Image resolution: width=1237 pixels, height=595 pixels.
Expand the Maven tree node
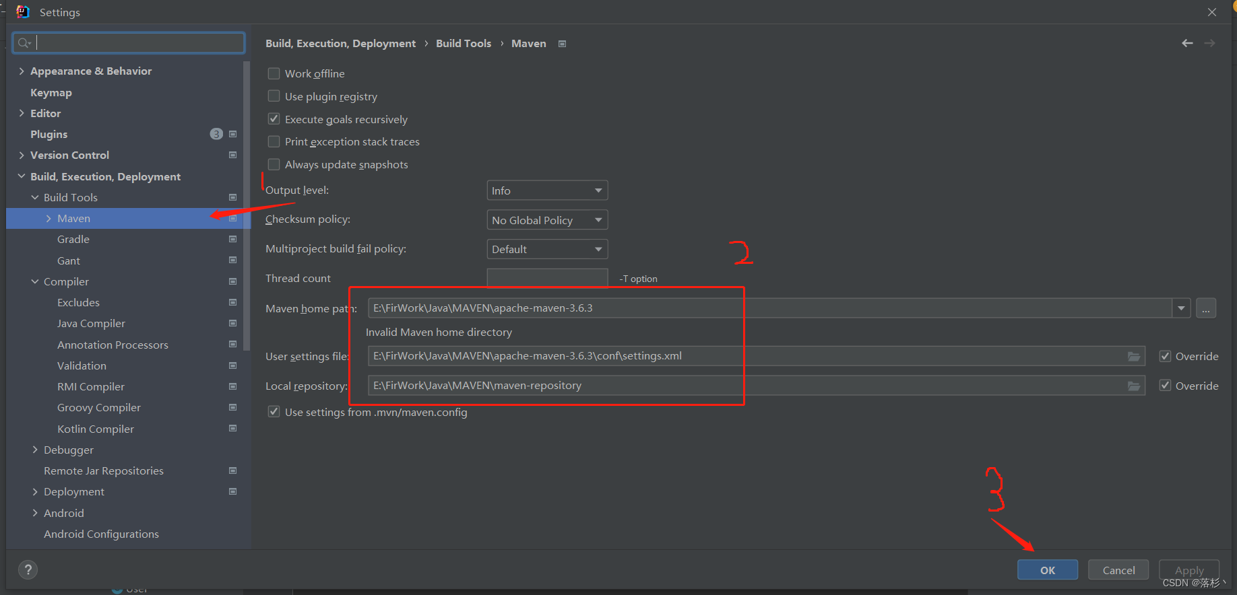[49, 218]
